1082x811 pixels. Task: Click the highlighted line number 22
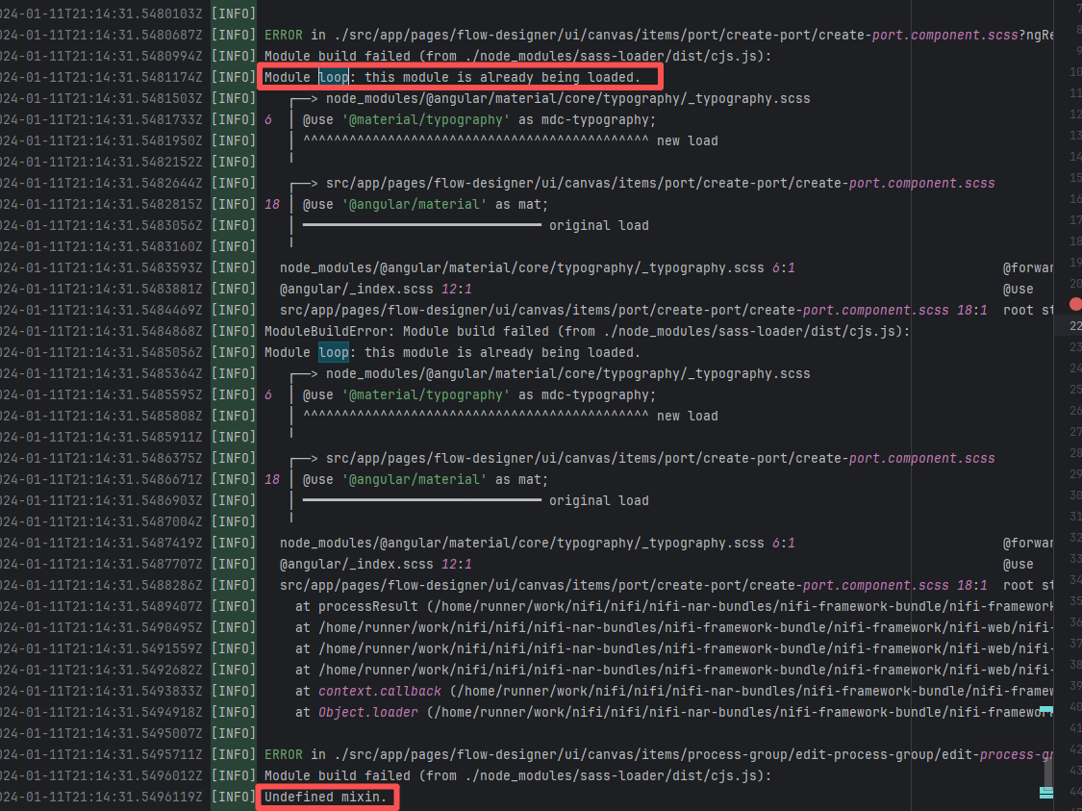1074,326
